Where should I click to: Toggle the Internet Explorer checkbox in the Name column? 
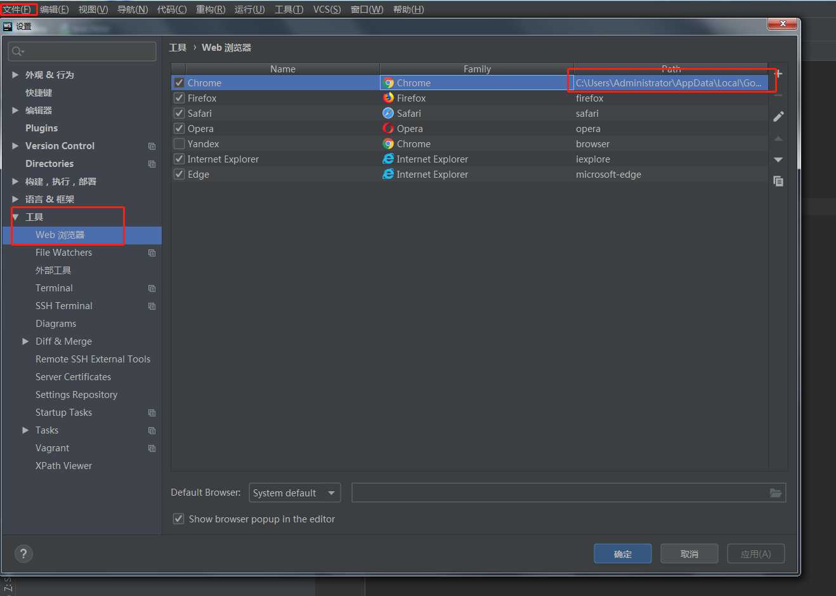coord(179,159)
